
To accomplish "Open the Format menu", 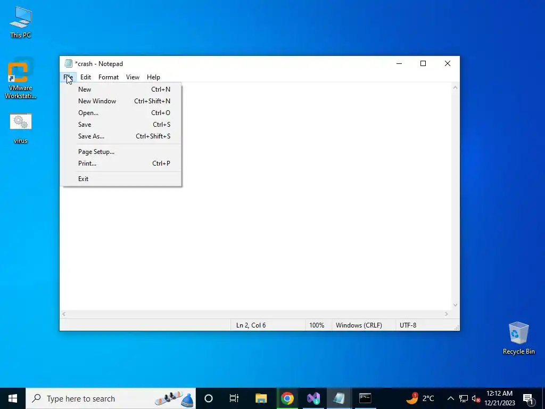I will [109, 77].
